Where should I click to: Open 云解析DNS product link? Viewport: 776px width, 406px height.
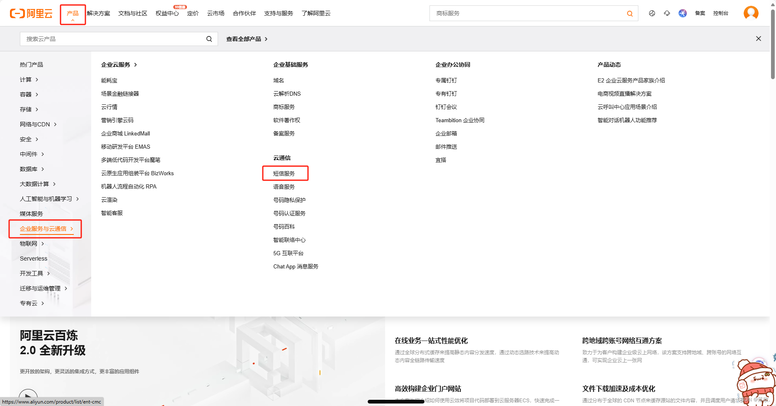(287, 94)
